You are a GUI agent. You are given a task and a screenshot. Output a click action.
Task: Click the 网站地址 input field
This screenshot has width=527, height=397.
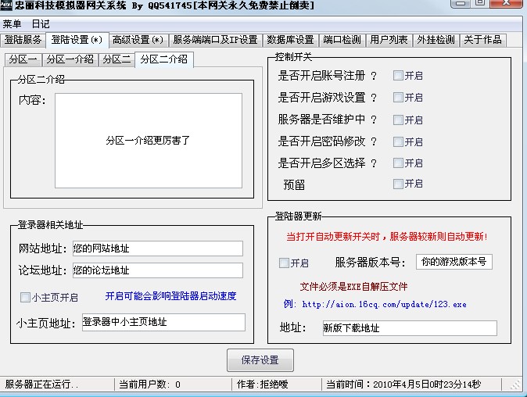(156, 249)
